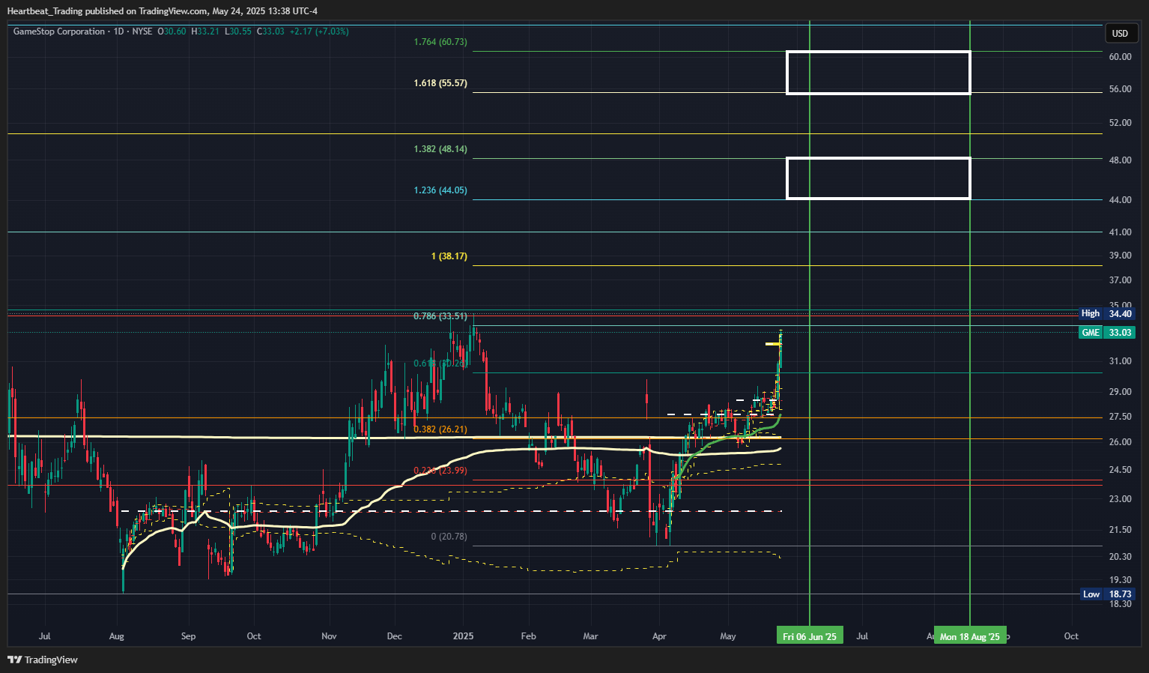Click the Feb label on time axis

pyautogui.click(x=529, y=636)
